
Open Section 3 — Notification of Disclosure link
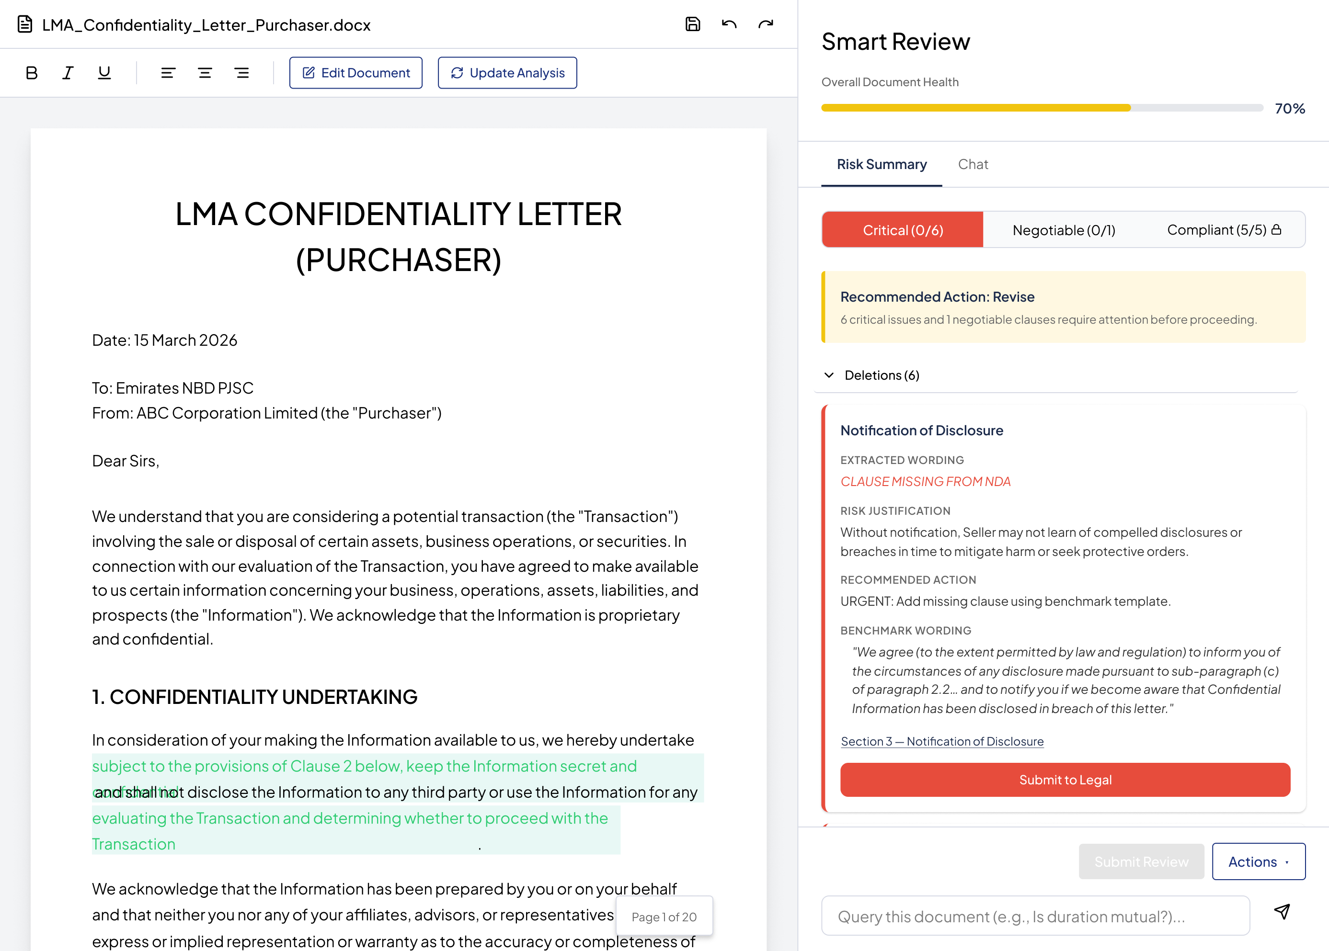click(x=942, y=741)
